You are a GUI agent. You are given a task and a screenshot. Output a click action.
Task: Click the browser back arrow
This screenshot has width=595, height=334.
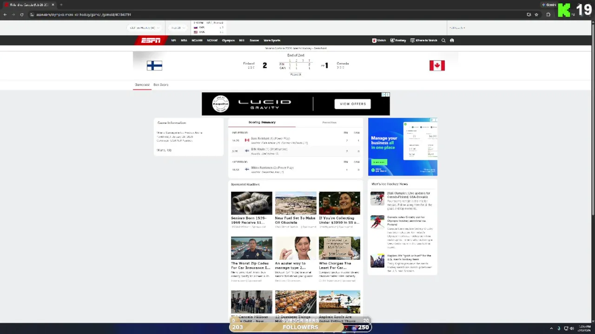[x=5, y=14]
